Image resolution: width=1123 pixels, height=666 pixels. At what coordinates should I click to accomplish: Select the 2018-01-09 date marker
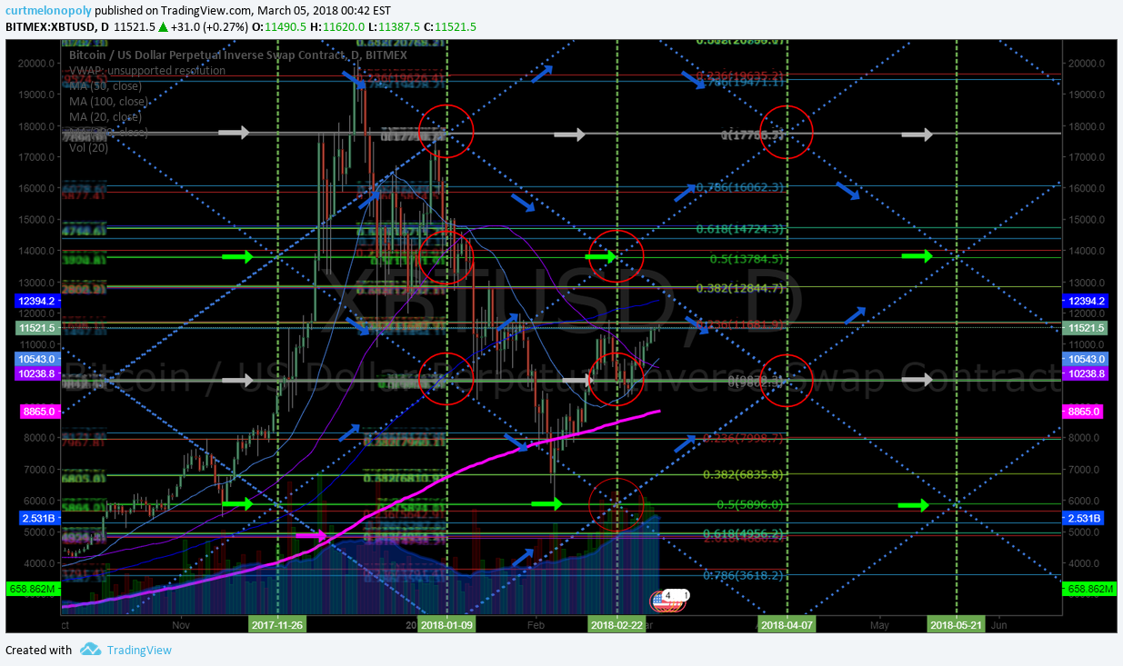point(446,624)
